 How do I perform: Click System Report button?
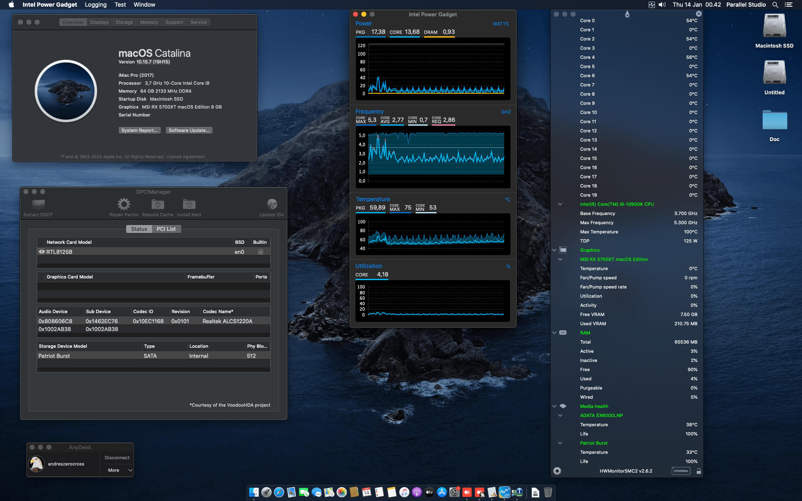click(x=140, y=130)
